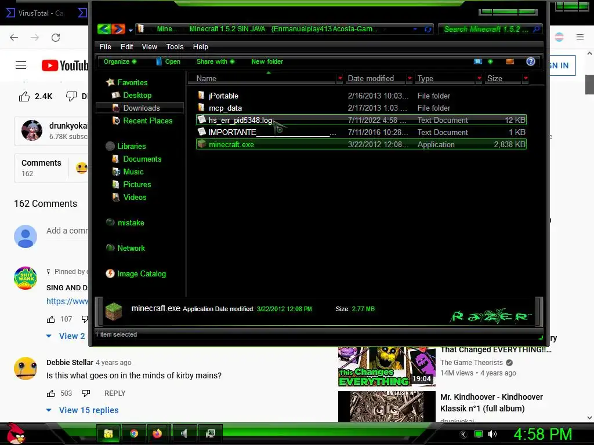Click the Open toolbar button
This screenshot has width=594, height=445.
coord(168,61)
